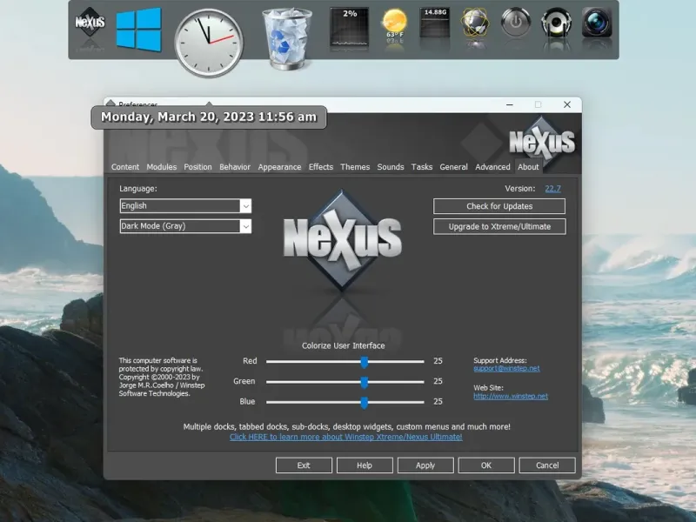Viewport: 696px width, 522px height.
Task: Open the Windows Start icon in dock
Action: pyautogui.click(x=138, y=30)
